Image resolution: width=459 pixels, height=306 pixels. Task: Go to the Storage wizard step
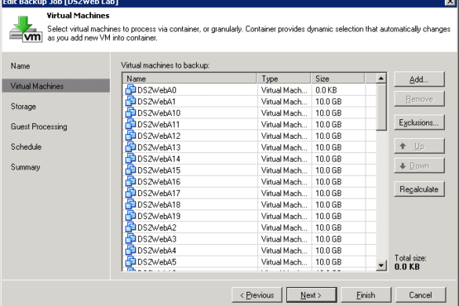coord(24,107)
